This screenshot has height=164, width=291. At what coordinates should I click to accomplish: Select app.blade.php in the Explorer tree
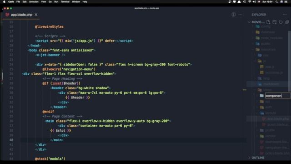[269, 118]
